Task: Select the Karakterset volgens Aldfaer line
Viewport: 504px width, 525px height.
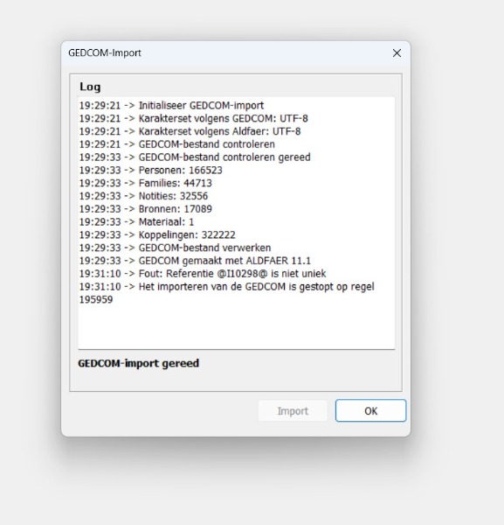Action: tap(190, 131)
